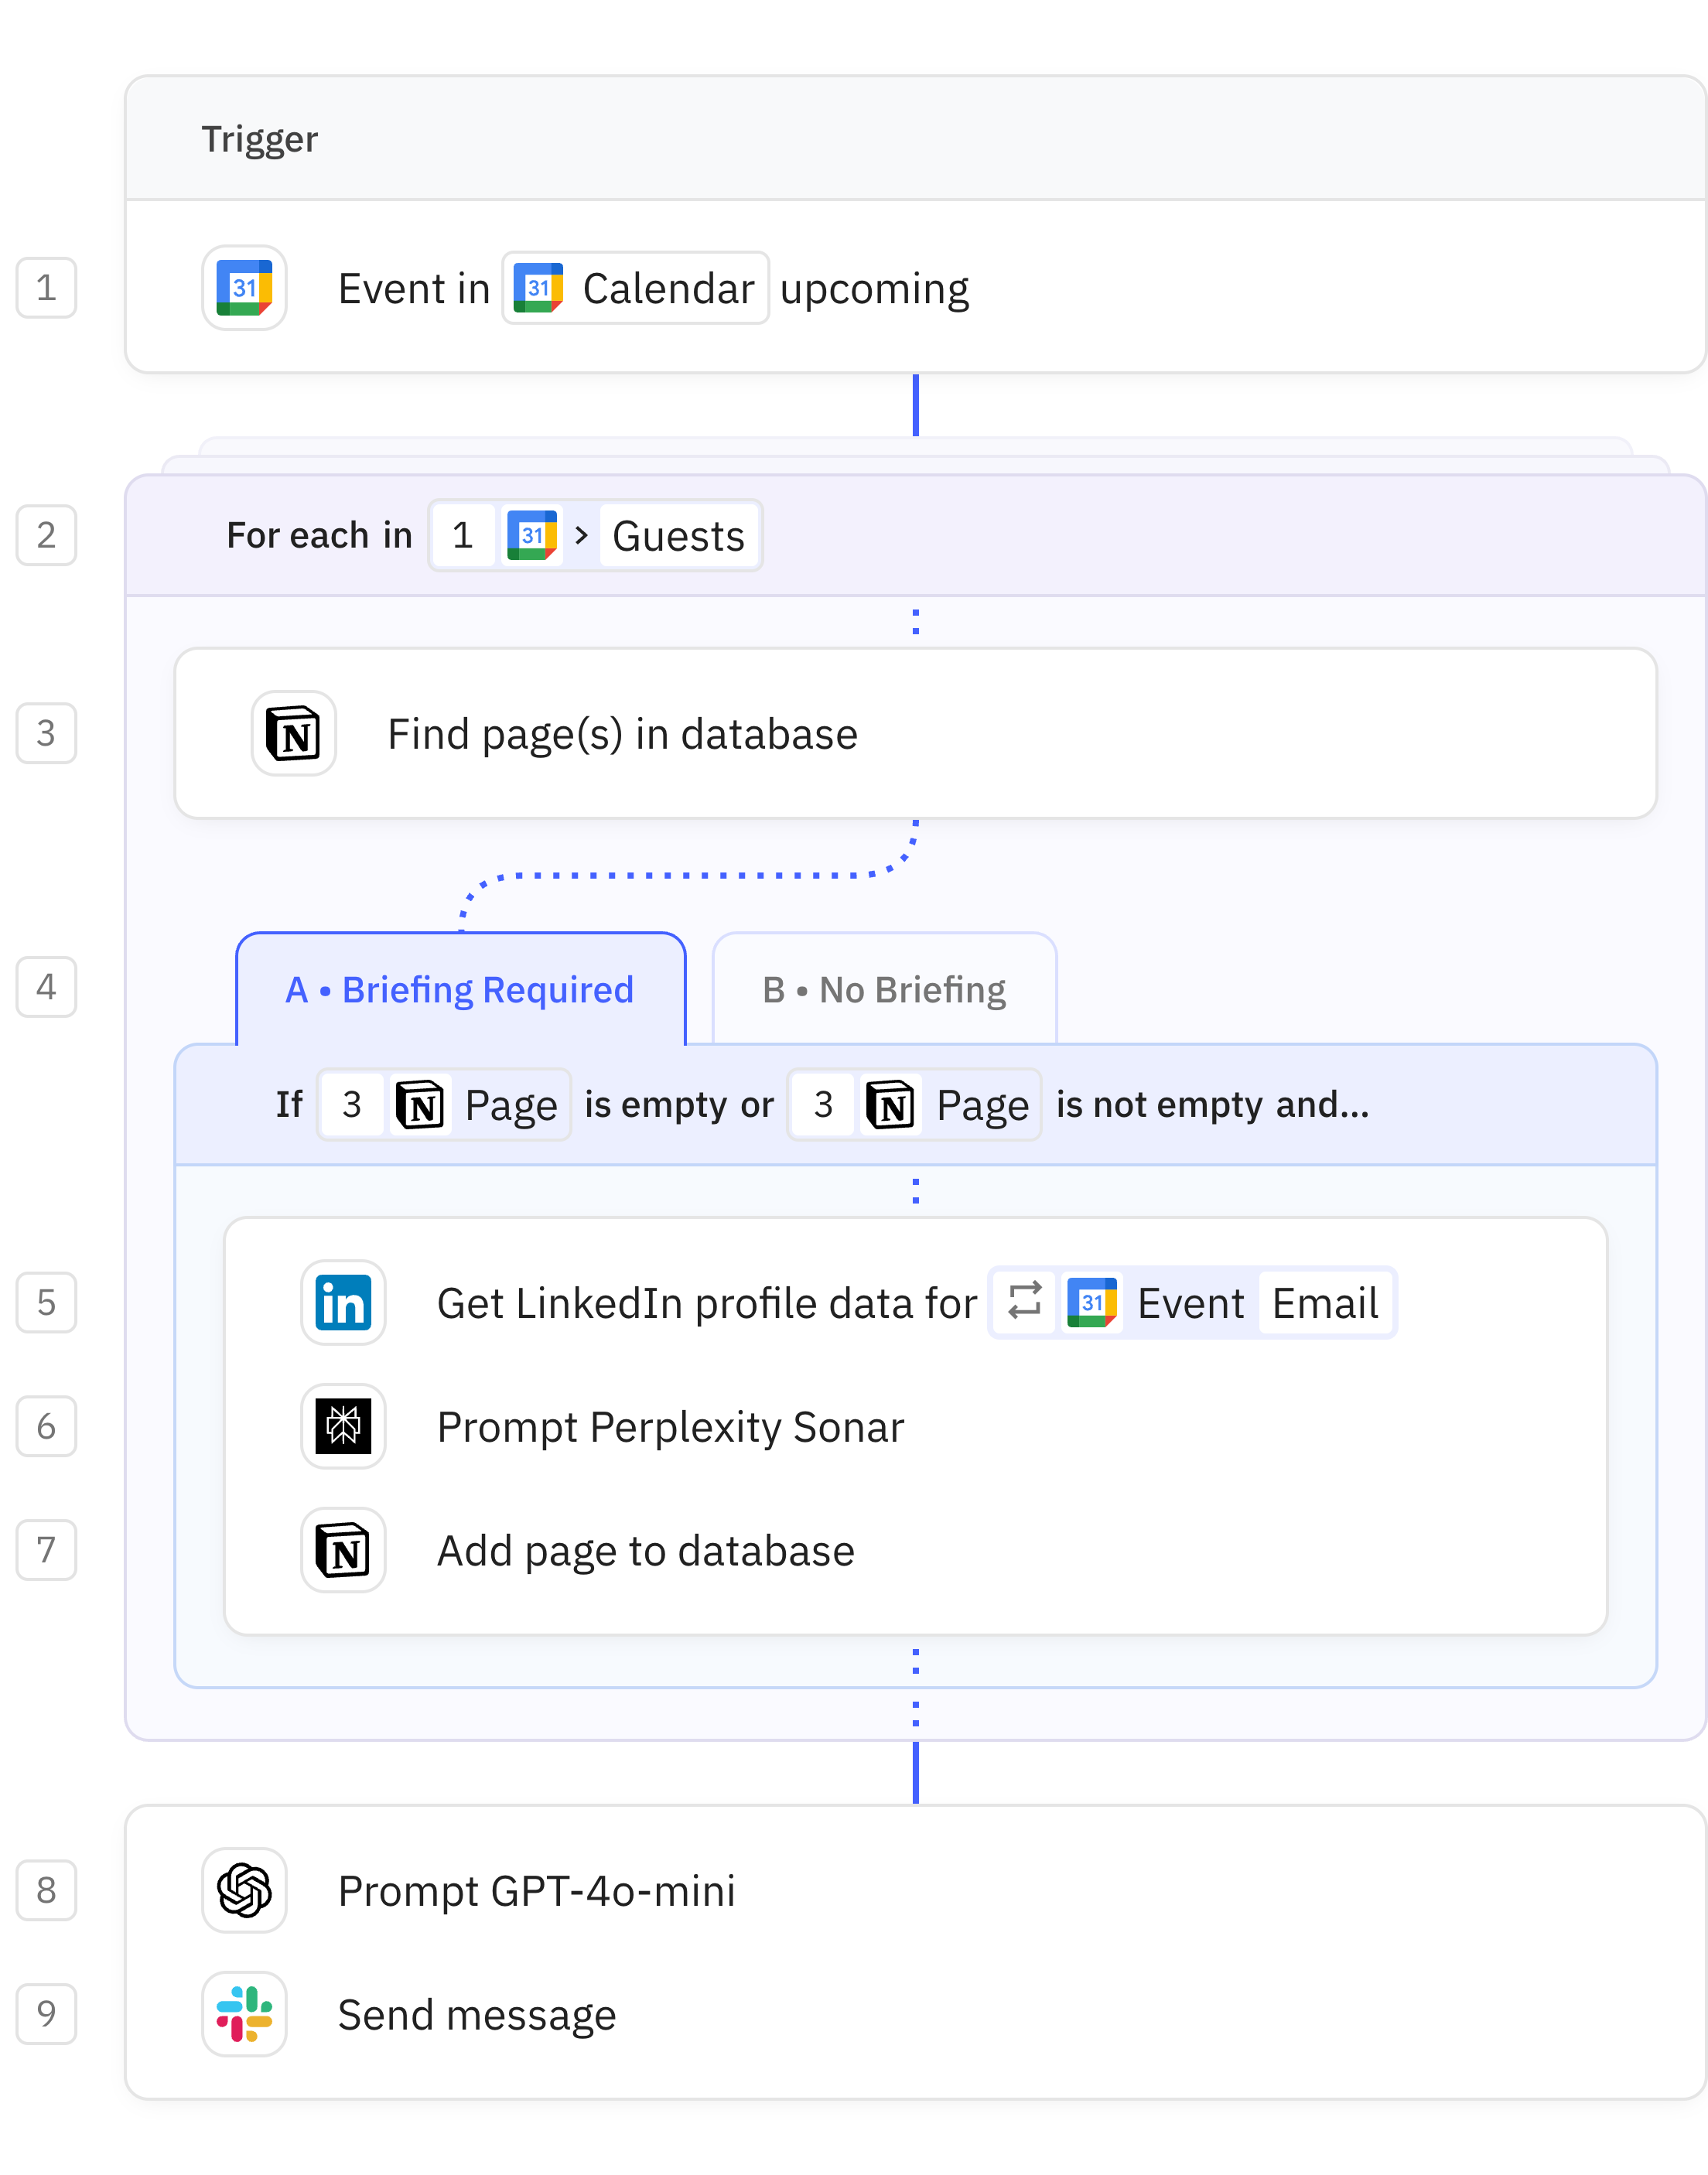The height and width of the screenshot is (2175, 1708).
Task: Click the Slack icon on step 9
Action: tap(244, 2014)
